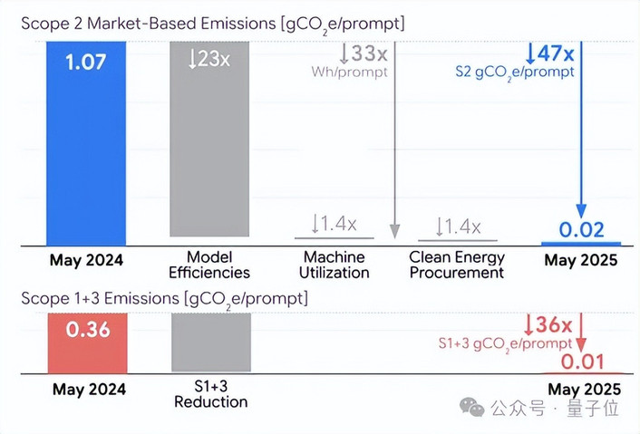The image size is (640, 434).
Task: Click the blue May 2024 bar labeled 1.07
Action: [86, 143]
